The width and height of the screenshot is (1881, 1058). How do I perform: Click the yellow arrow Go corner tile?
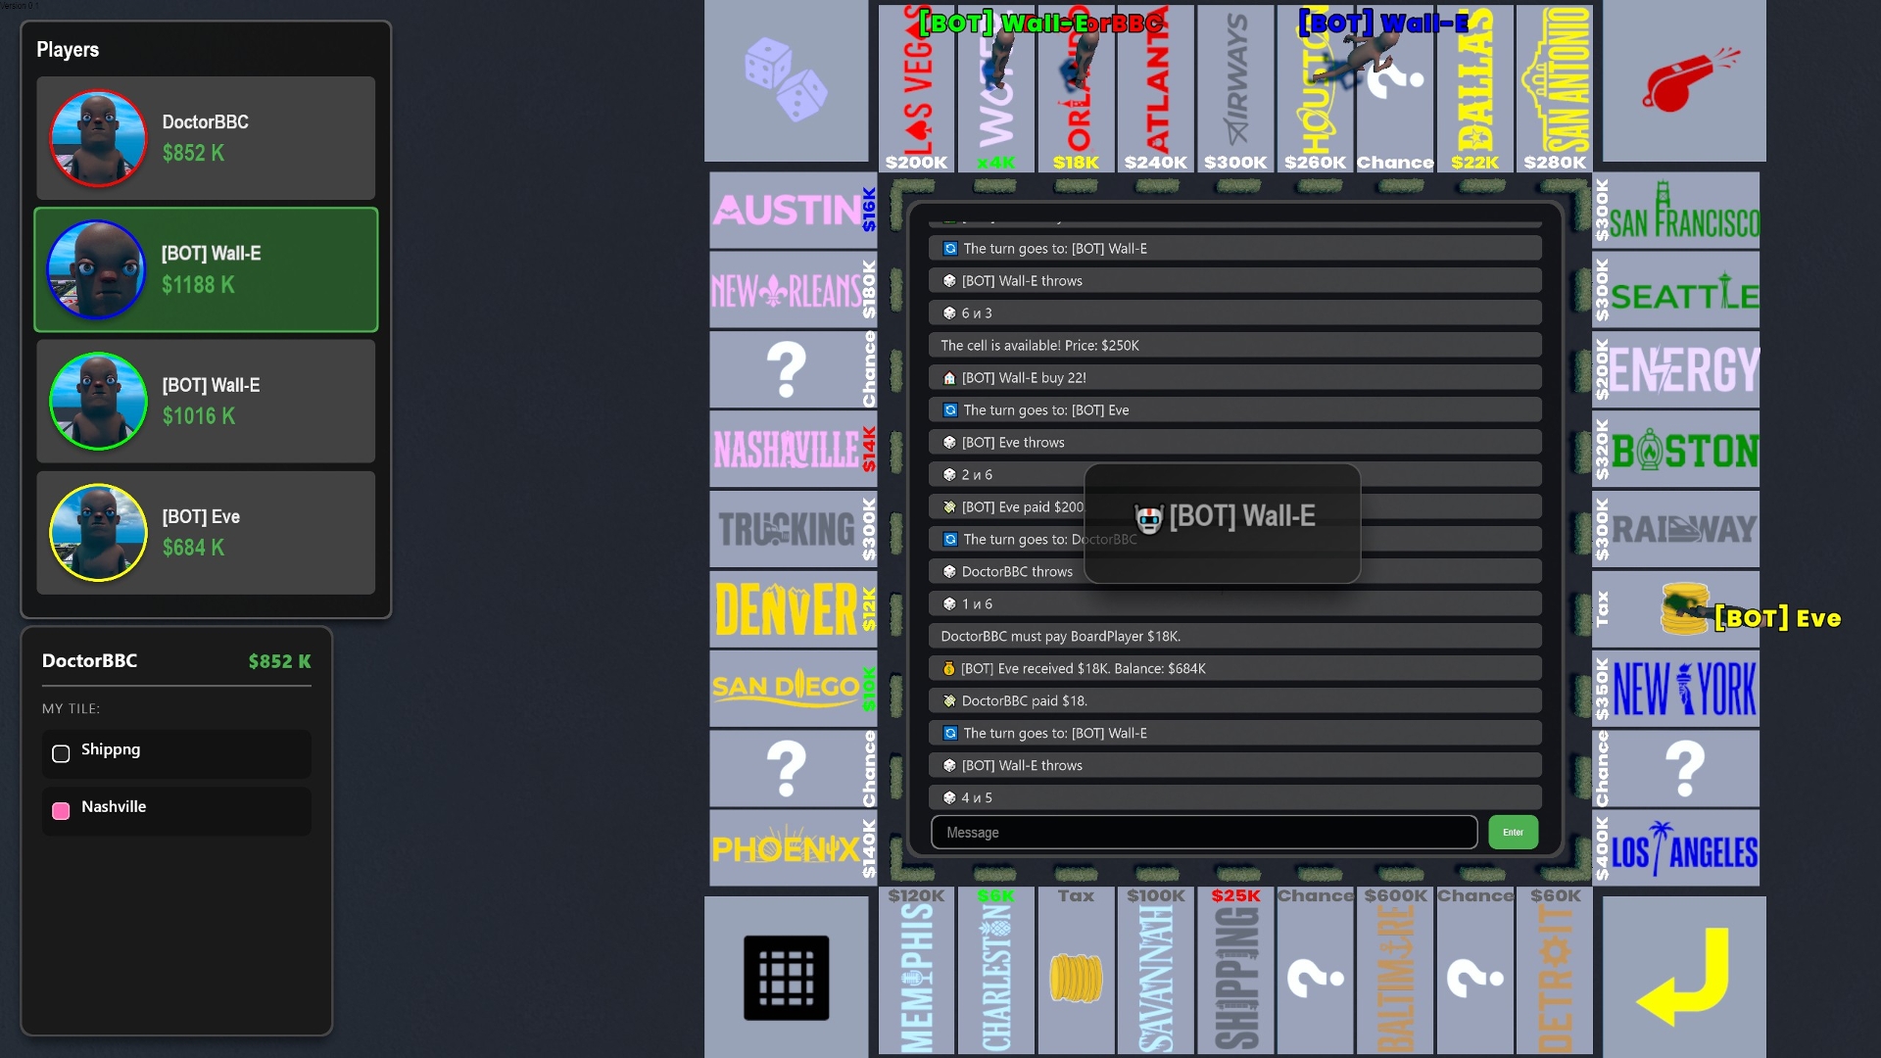coord(1684,977)
